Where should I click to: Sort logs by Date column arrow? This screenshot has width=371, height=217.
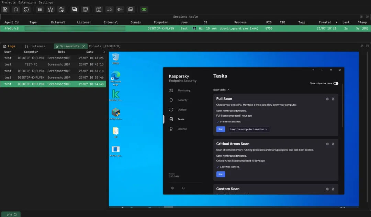click(104, 52)
